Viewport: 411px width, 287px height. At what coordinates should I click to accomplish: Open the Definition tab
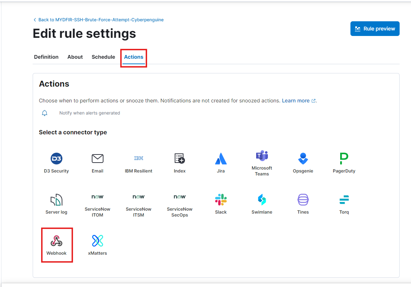coord(46,57)
